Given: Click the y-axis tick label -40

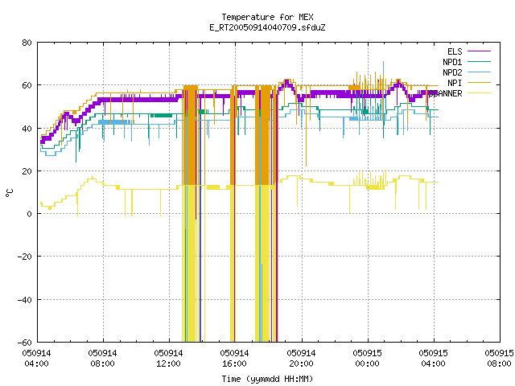Looking at the screenshot, I should [x=25, y=300].
